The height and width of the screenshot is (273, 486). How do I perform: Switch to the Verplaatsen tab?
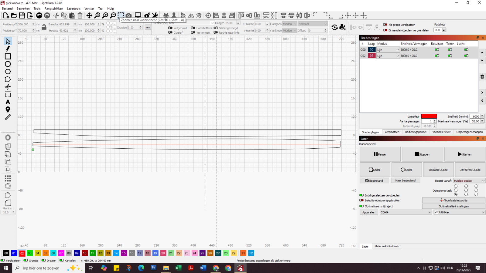point(392,132)
